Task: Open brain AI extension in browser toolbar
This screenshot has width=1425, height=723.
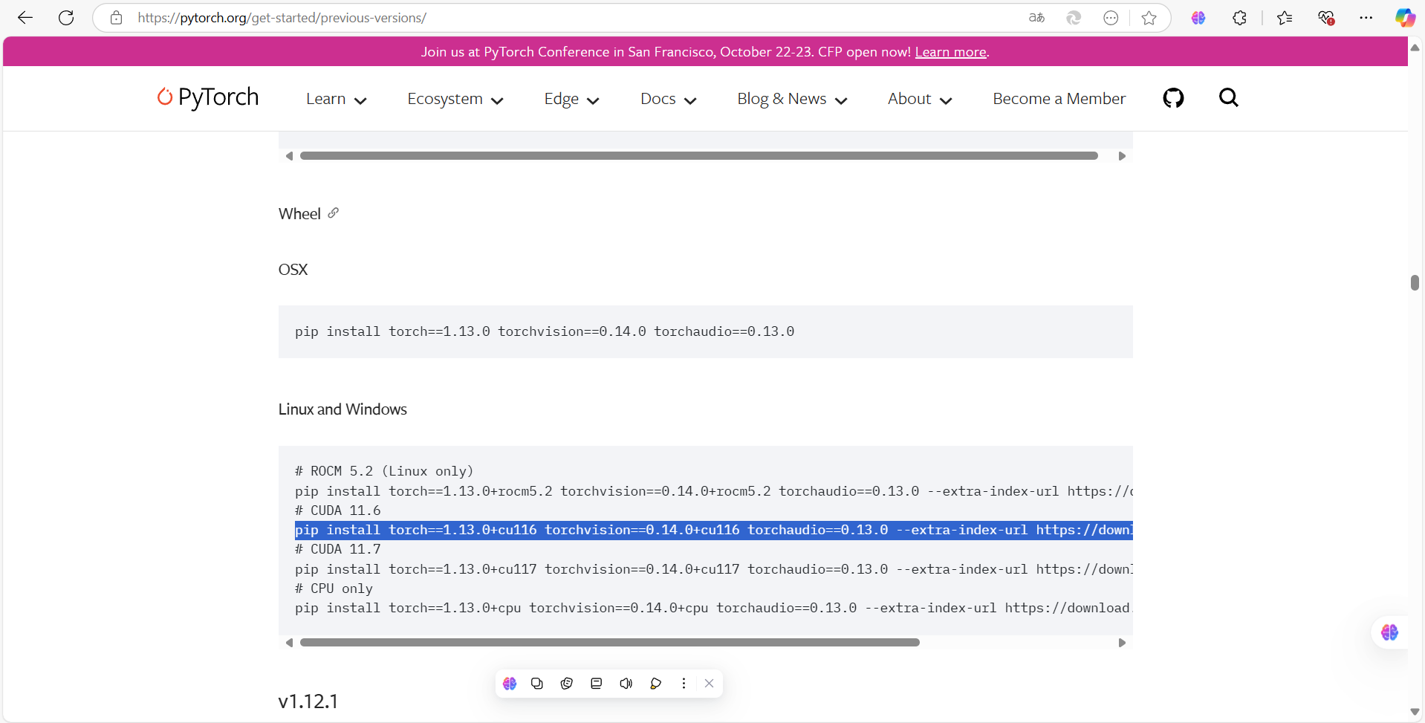Action: pos(1198,18)
